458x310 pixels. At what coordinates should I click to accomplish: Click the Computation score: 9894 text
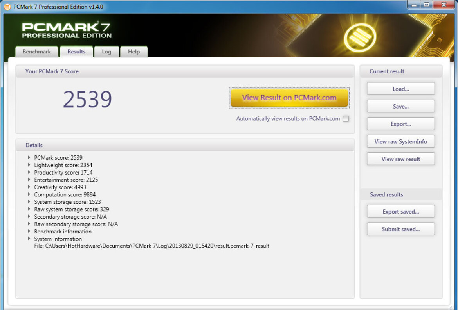point(65,194)
